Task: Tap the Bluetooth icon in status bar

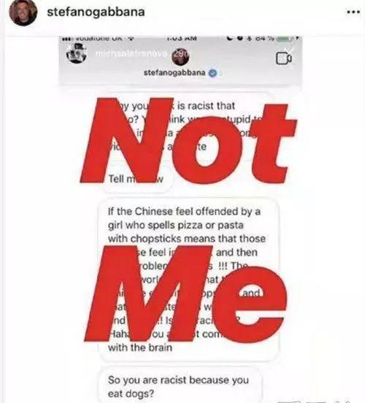Action: coord(249,38)
